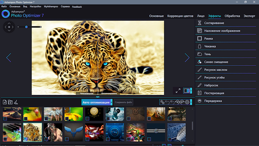Switch to the Основные tab

click(x=156, y=16)
